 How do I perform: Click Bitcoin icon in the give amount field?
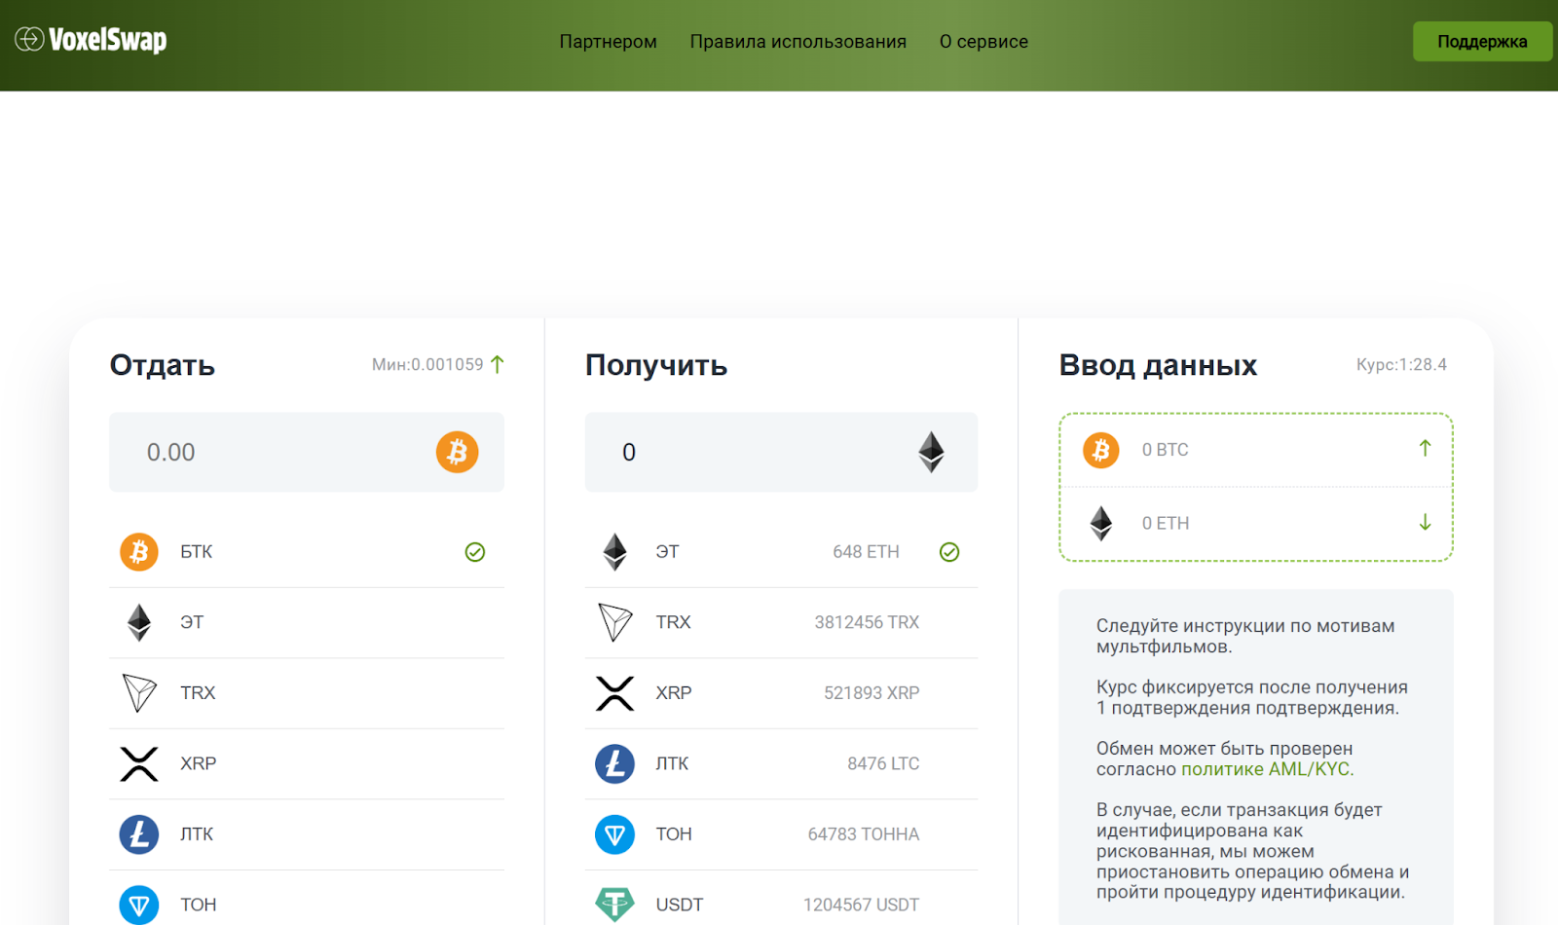coord(457,452)
